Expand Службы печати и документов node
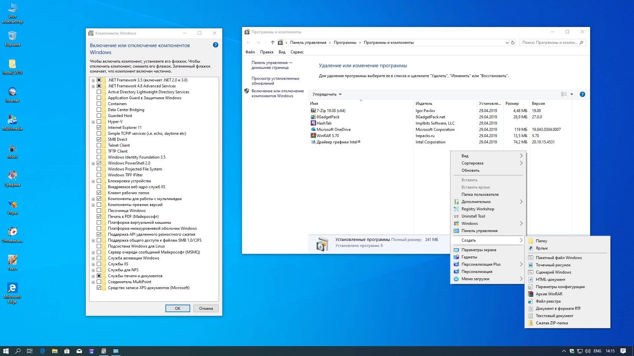The height and width of the screenshot is (356, 634). tap(93, 276)
